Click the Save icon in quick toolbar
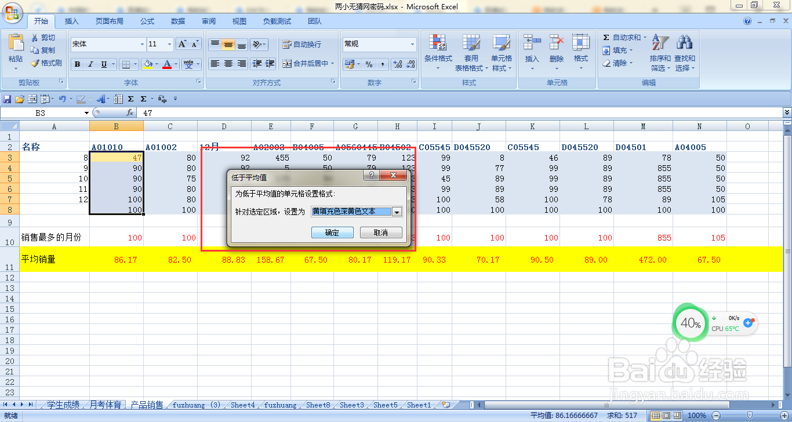Viewport: 792px width, 422px height. 8,99
